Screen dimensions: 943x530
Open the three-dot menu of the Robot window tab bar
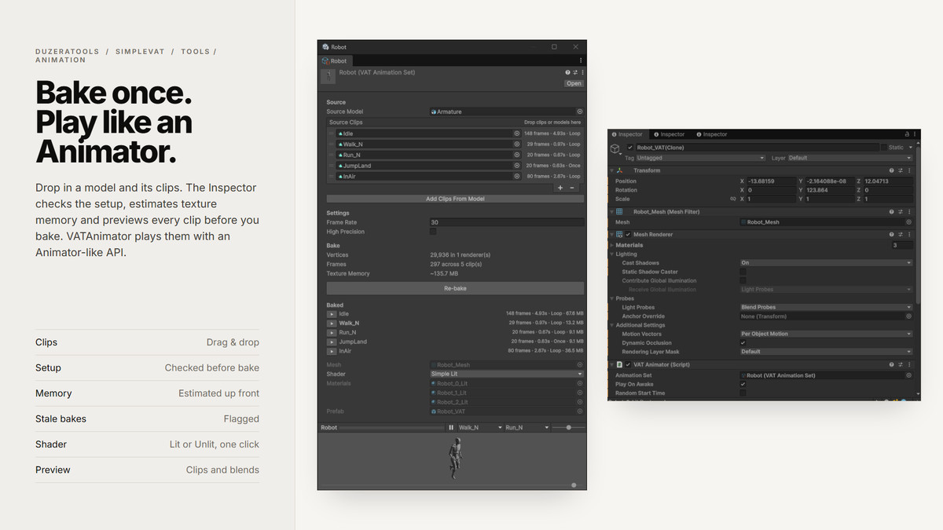[x=581, y=60]
